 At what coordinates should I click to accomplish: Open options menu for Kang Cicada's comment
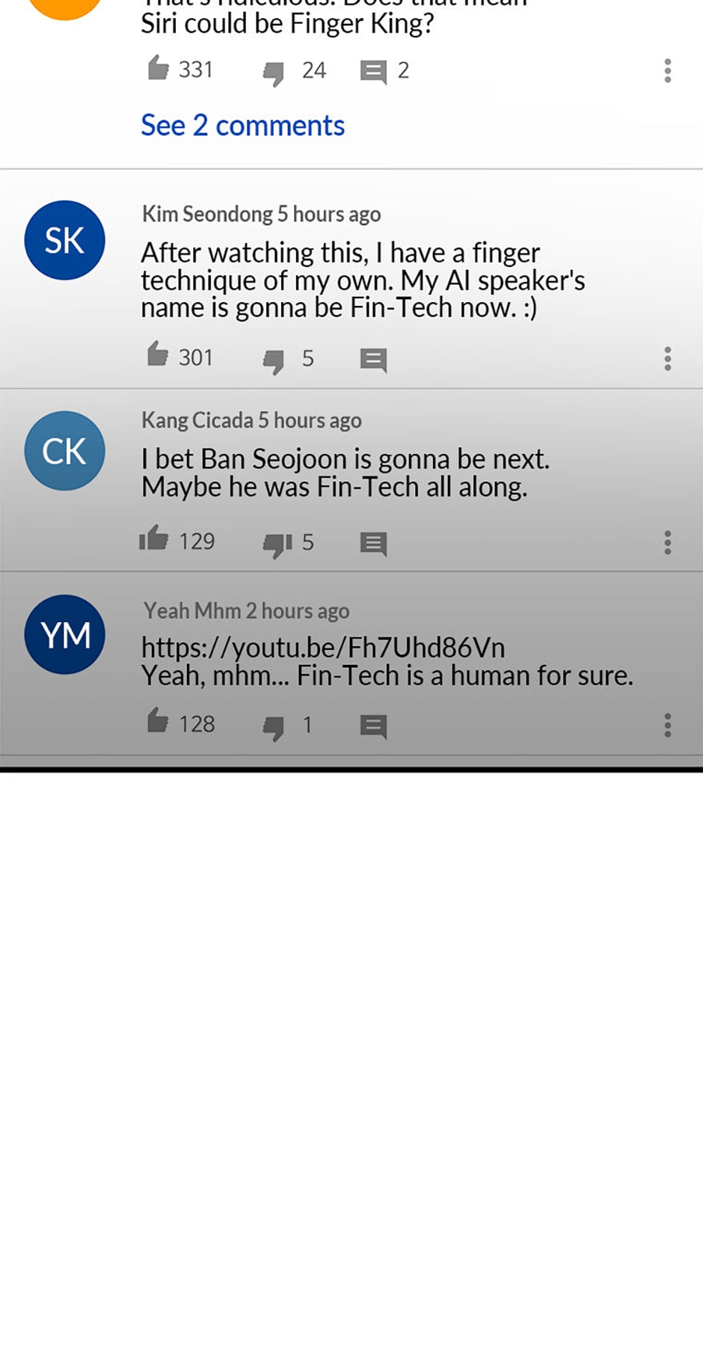point(668,542)
